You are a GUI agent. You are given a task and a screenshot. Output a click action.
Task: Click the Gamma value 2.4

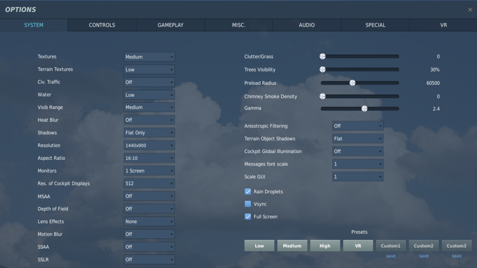coord(436,109)
